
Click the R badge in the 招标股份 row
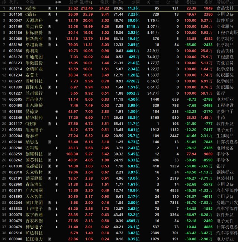[x=49, y=33]
